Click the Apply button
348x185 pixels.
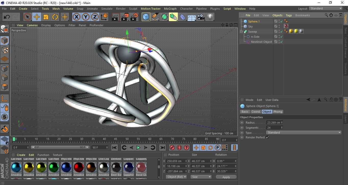[226, 177]
